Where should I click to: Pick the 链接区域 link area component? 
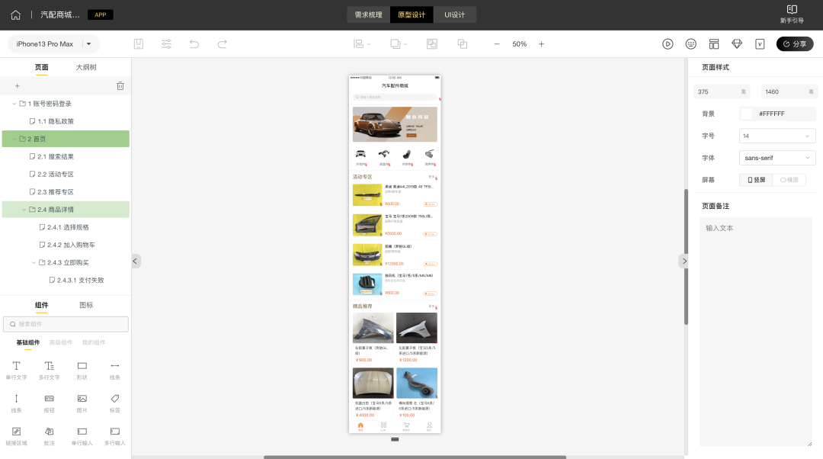(16, 436)
